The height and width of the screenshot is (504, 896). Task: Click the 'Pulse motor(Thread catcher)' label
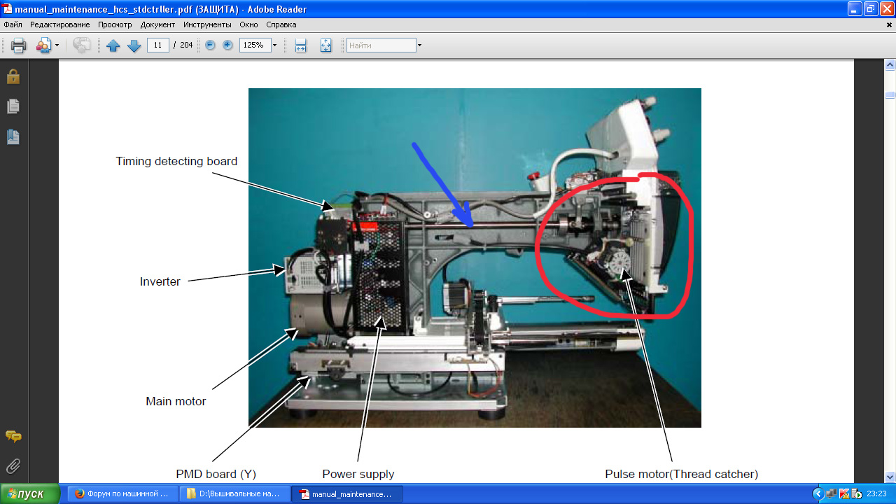pos(682,474)
